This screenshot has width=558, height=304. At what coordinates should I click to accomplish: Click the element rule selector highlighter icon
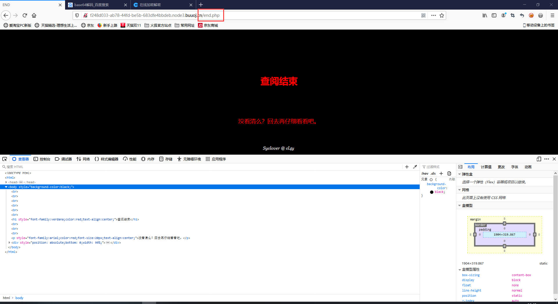431,180
